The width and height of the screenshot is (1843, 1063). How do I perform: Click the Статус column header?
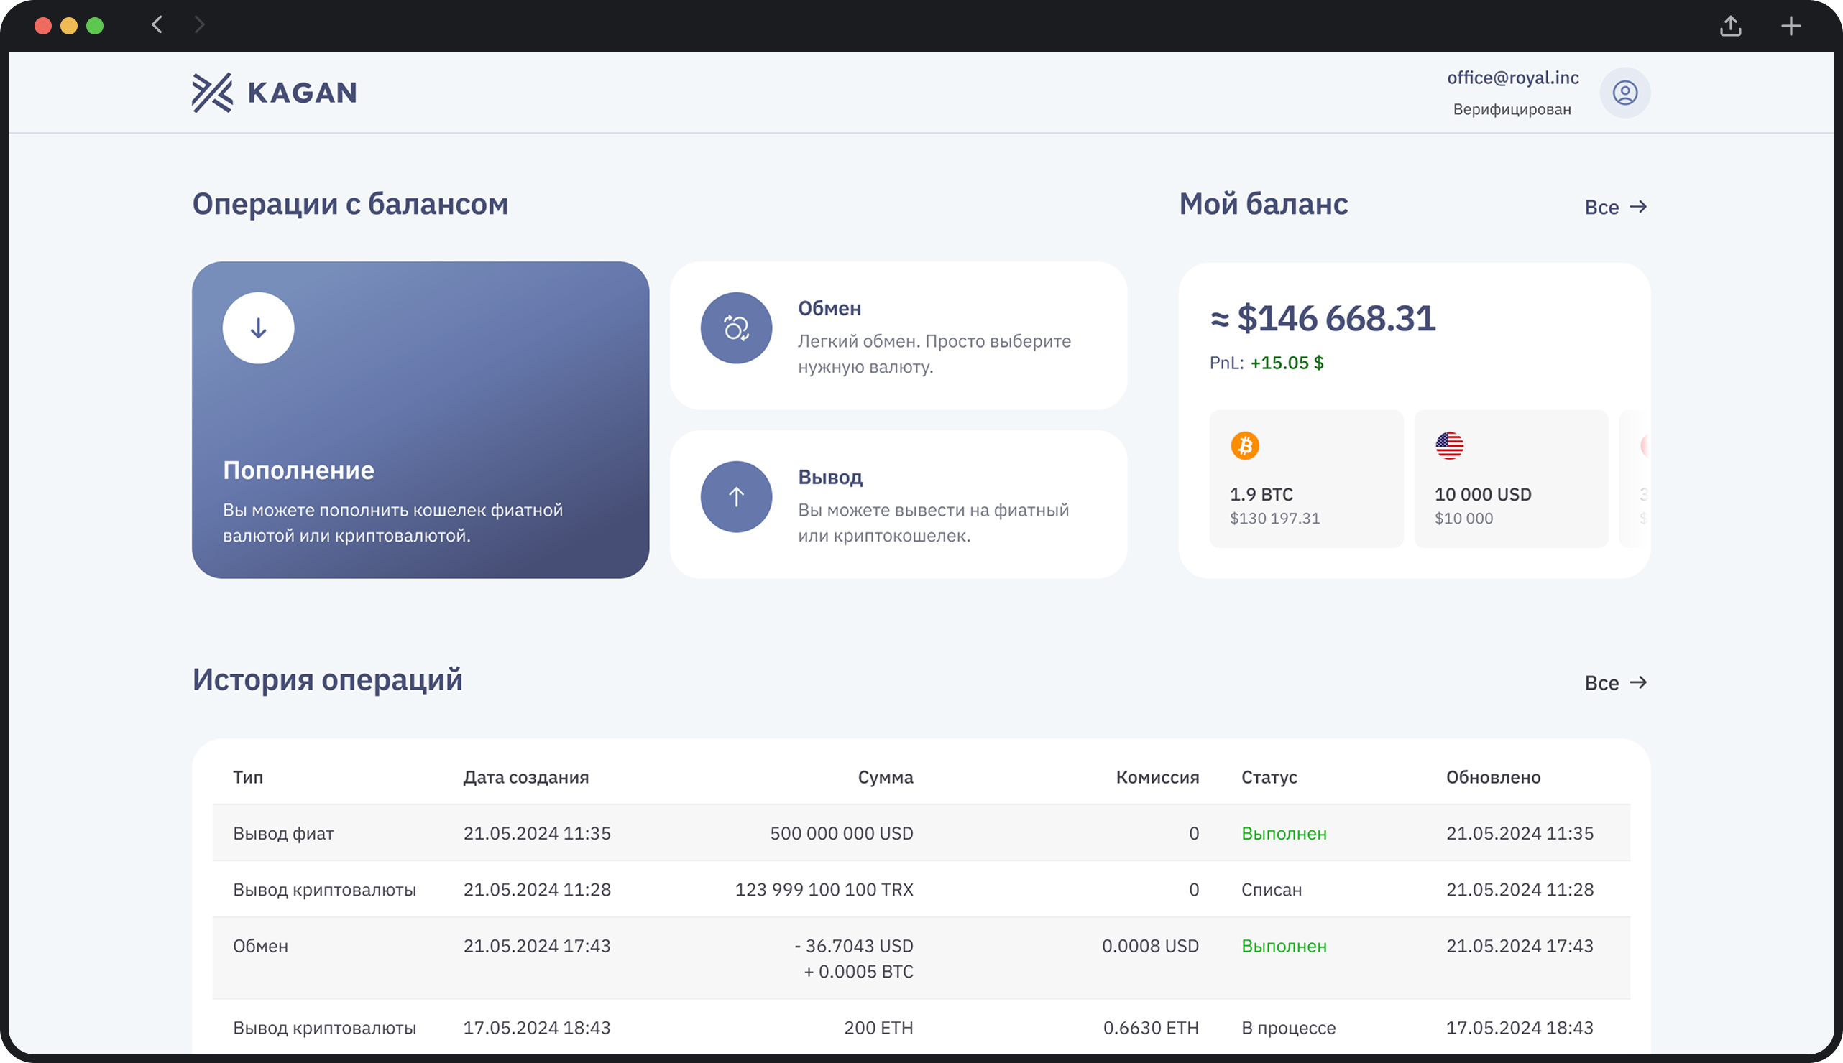coord(1269,777)
